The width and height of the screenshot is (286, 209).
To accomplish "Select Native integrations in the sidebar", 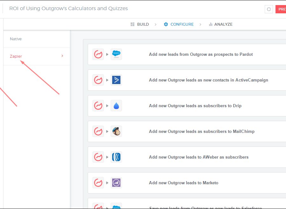I will tap(16, 39).
